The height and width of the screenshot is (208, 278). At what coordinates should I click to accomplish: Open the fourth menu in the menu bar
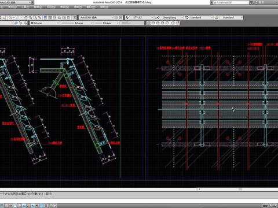[x=38, y=7]
